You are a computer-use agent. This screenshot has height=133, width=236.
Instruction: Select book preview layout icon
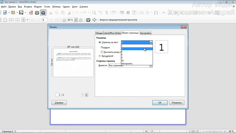(17, 20)
